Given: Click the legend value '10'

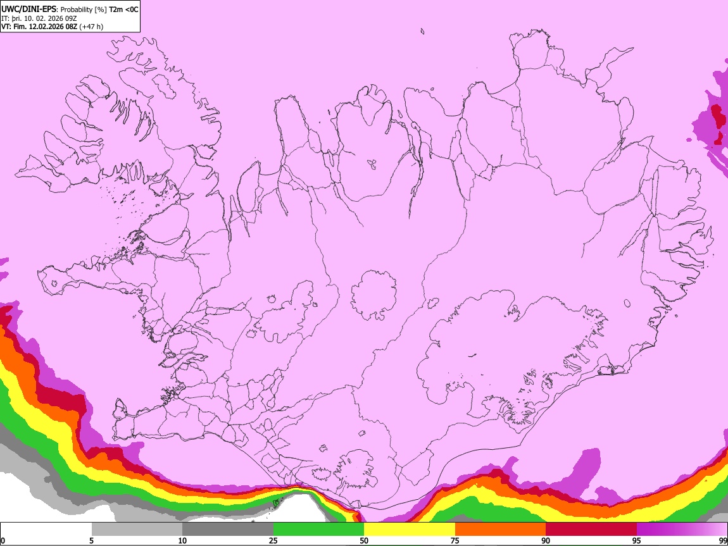Looking at the screenshot, I should pos(182,540).
